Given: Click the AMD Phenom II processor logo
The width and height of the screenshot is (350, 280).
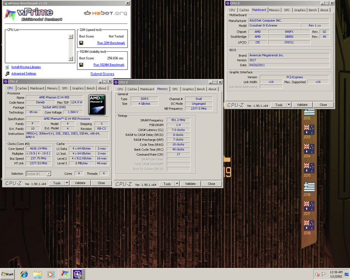Looking at the screenshot, I should coord(97,105).
